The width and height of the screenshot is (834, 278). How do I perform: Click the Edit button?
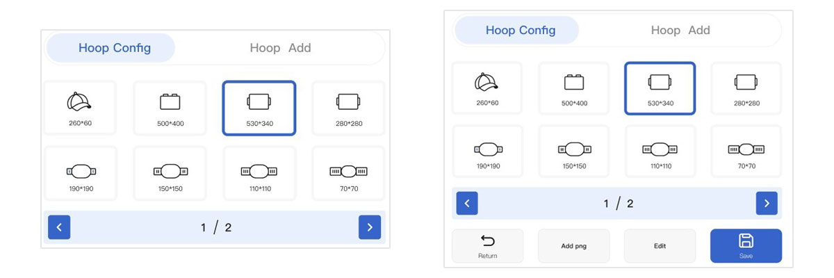[x=660, y=245]
